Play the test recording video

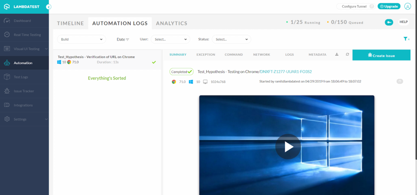(x=288, y=146)
